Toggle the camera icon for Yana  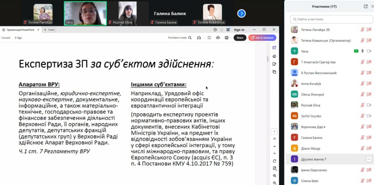click(356, 51)
